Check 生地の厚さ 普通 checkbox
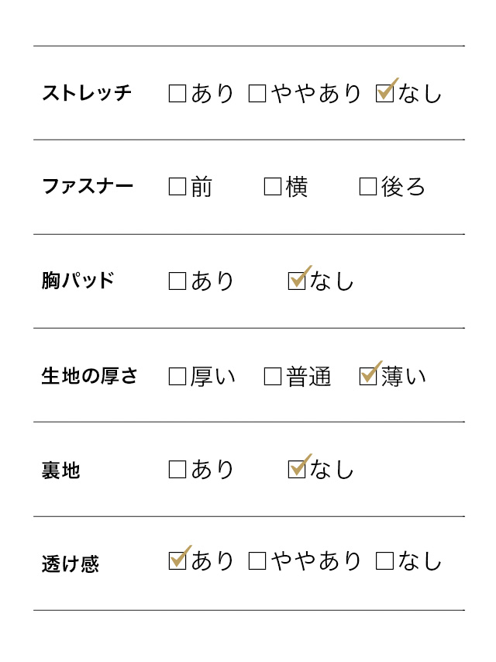The image size is (496, 662). [x=273, y=377]
